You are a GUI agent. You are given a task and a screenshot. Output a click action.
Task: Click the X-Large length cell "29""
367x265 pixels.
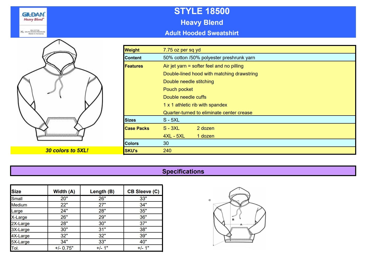[102, 217]
